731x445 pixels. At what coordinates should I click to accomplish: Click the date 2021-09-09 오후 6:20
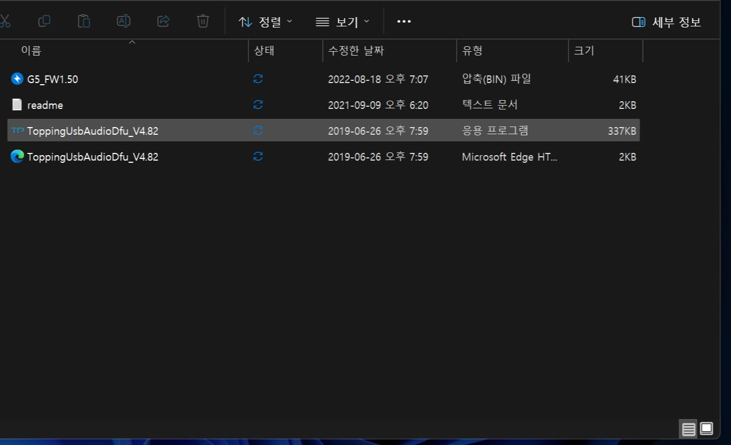click(x=378, y=105)
